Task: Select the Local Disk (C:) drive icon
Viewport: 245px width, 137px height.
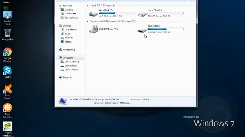Action: (x=93, y=14)
